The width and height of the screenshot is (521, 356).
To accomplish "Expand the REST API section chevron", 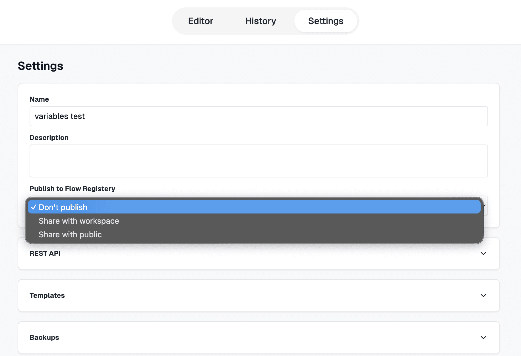I will point(483,254).
